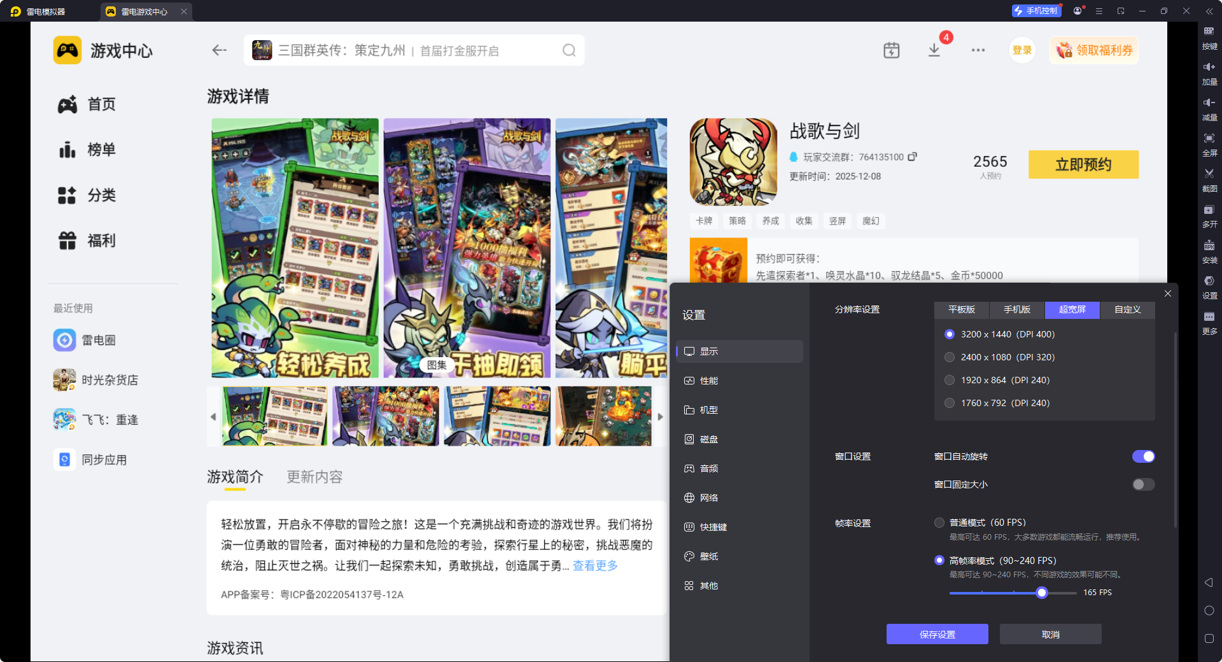The width and height of the screenshot is (1222, 662).
Task: Go back with the left arrow
Action: pos(220,50)
